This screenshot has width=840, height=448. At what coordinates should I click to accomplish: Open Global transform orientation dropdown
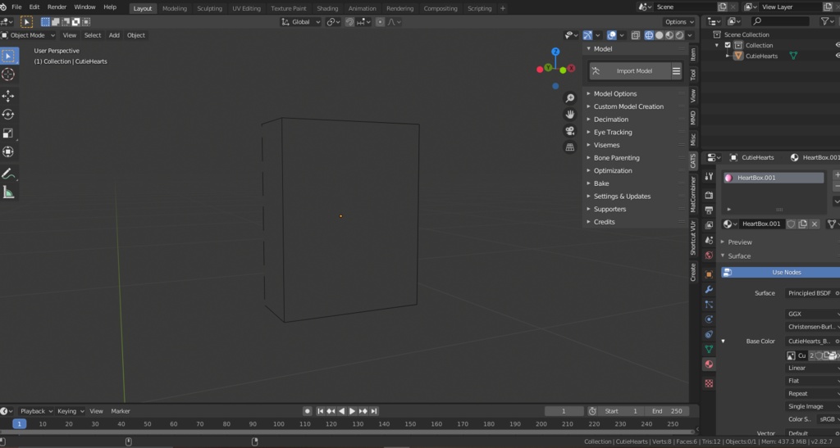[x=300, y=22]
